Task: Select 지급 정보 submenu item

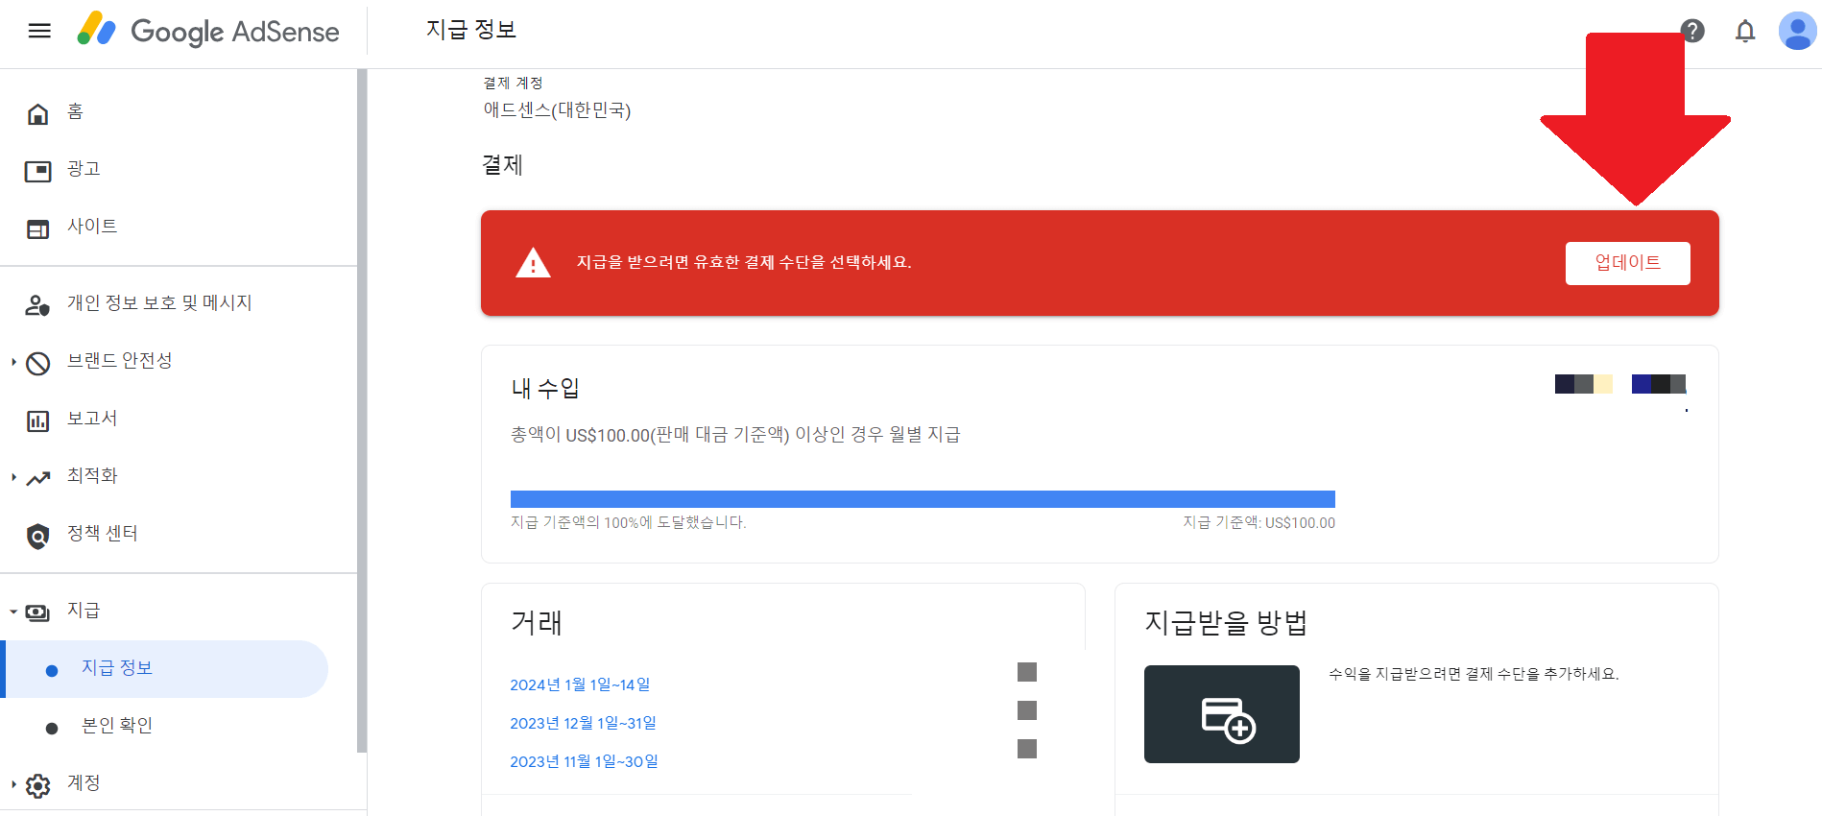Action: [165, 669]
